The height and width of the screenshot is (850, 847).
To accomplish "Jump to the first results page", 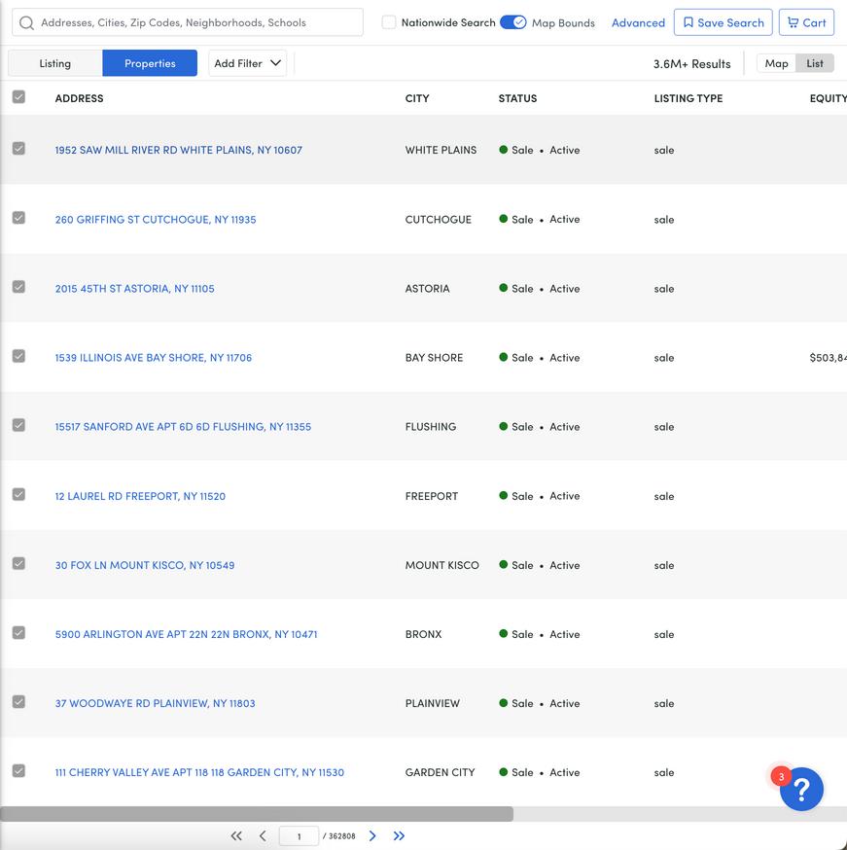I will pyautogui.click(x=236, y=835).
